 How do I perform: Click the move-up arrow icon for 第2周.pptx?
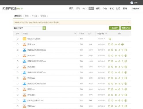[122, 56]
